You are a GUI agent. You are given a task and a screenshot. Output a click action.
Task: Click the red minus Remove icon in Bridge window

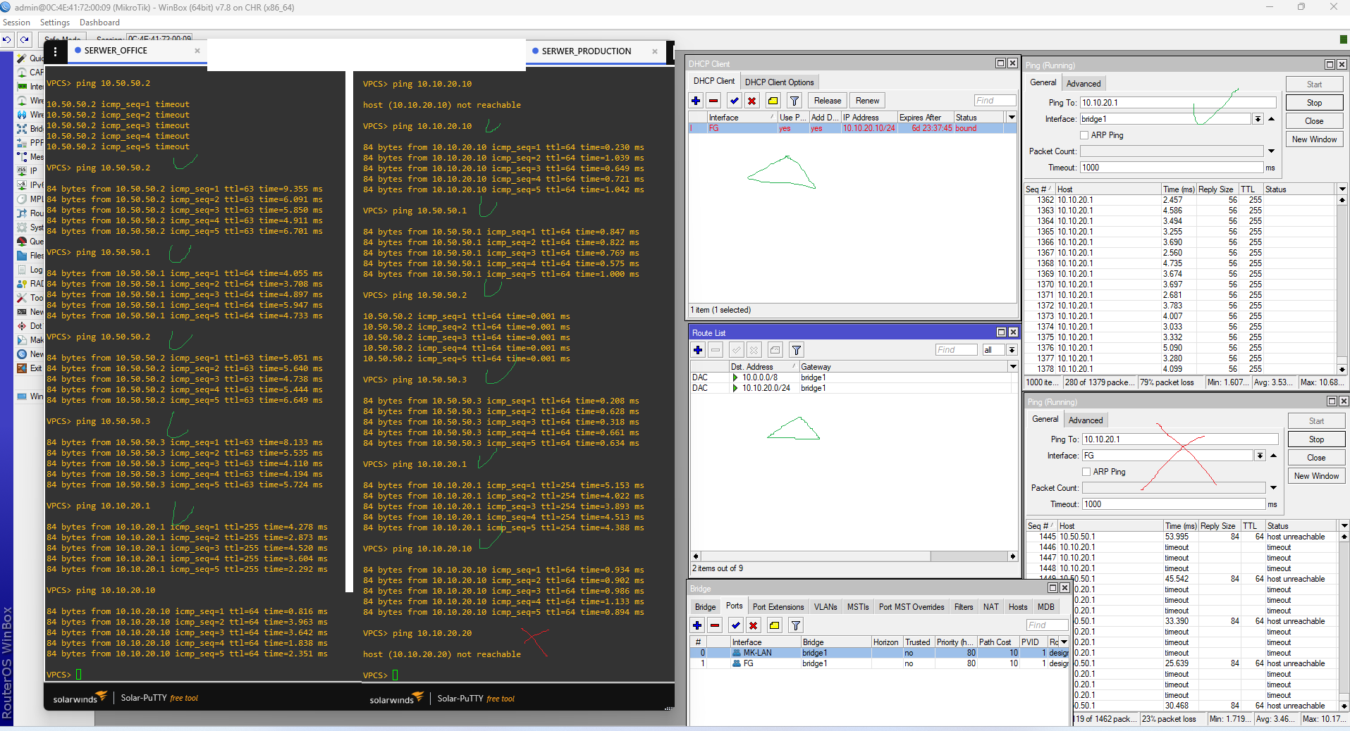click(x=715, y=625)
